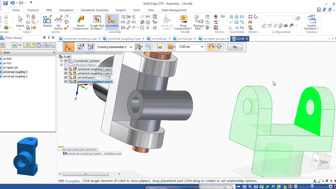This screenshot has height=189, width=336.
Task: Open the help question mark icon
Action: coord(319,10)
